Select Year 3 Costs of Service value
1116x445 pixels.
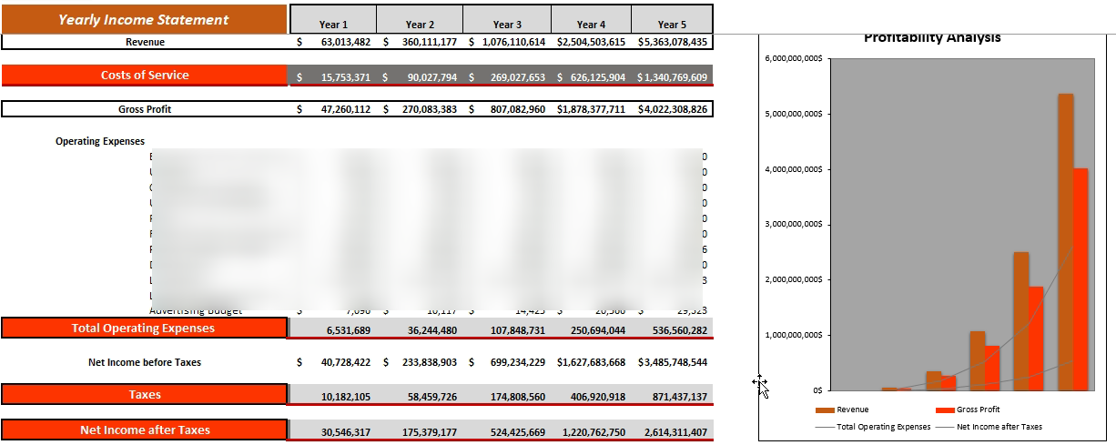[x=507, y=77]
